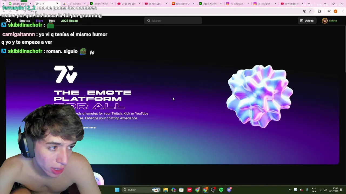
Task: Open WPS Office from the taskbar
Action: point(189,190)
